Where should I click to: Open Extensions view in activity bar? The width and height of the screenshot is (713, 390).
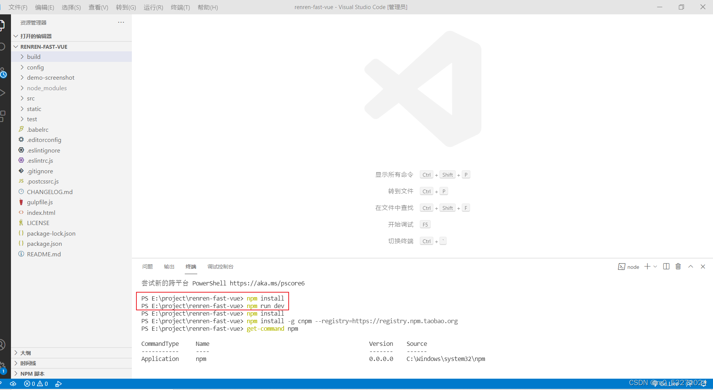click(3, 116)
